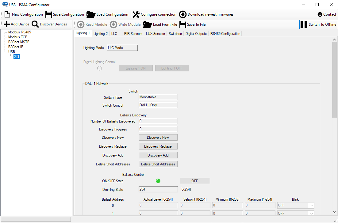
Task: Click Download newest firmwares arrow icon
Action: [183, 14]
